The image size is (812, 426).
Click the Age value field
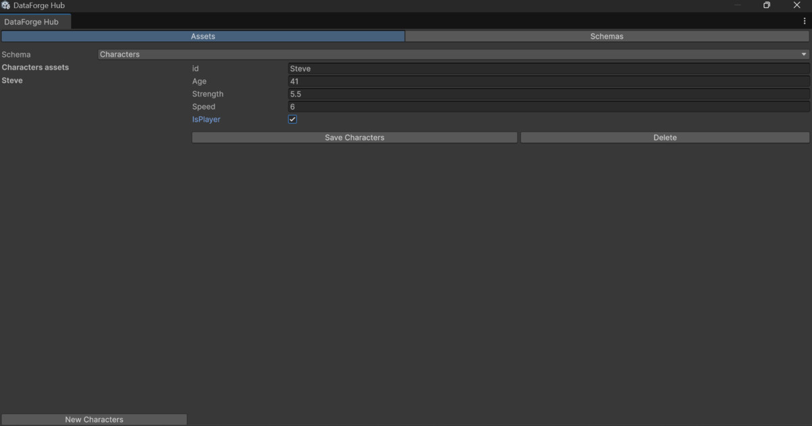pyautogui.click(x=474, y=81)
